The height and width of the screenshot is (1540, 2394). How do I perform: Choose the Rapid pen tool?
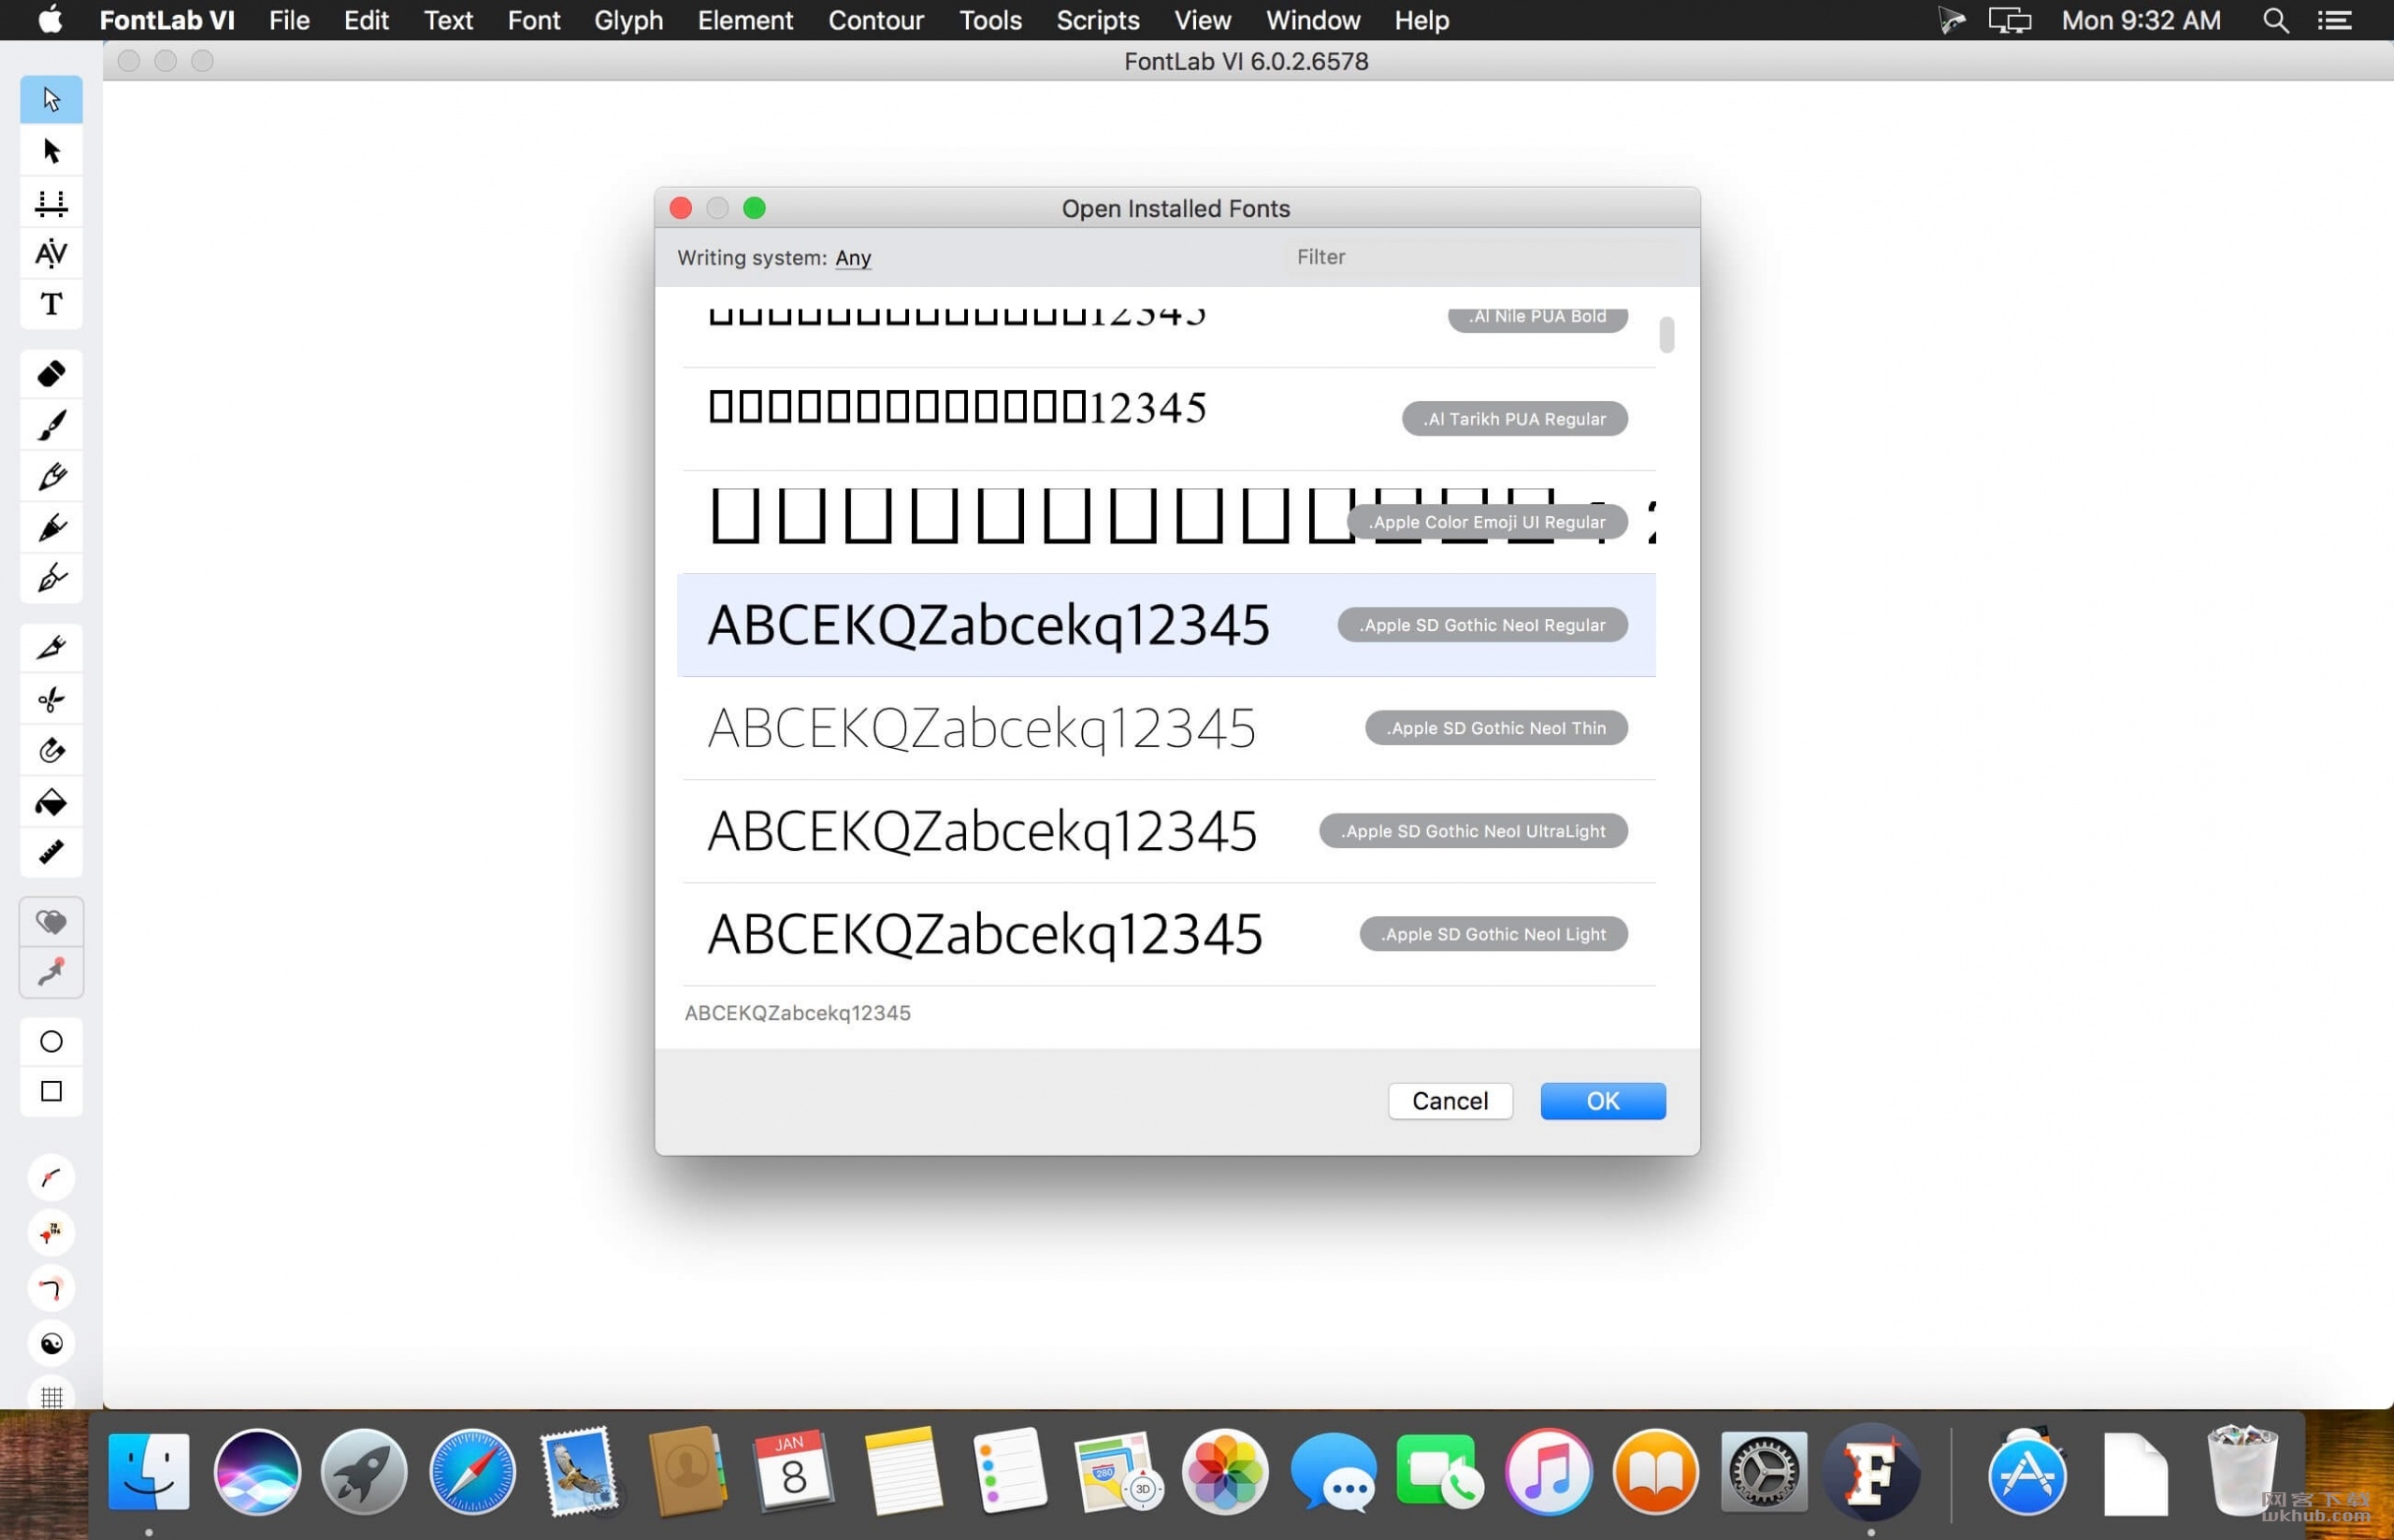tap(51, 578)
